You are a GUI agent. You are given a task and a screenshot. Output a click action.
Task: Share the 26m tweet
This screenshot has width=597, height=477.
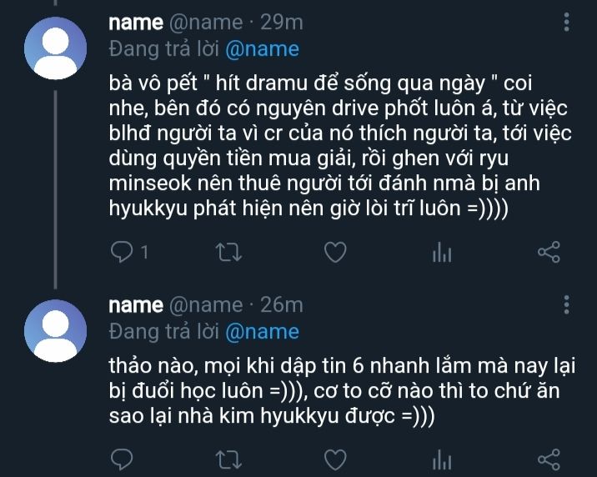(x=548, y=459)
